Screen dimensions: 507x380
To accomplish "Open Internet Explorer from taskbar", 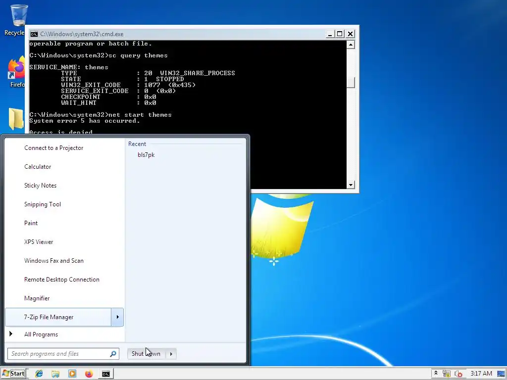I will [x=39, y=374].
